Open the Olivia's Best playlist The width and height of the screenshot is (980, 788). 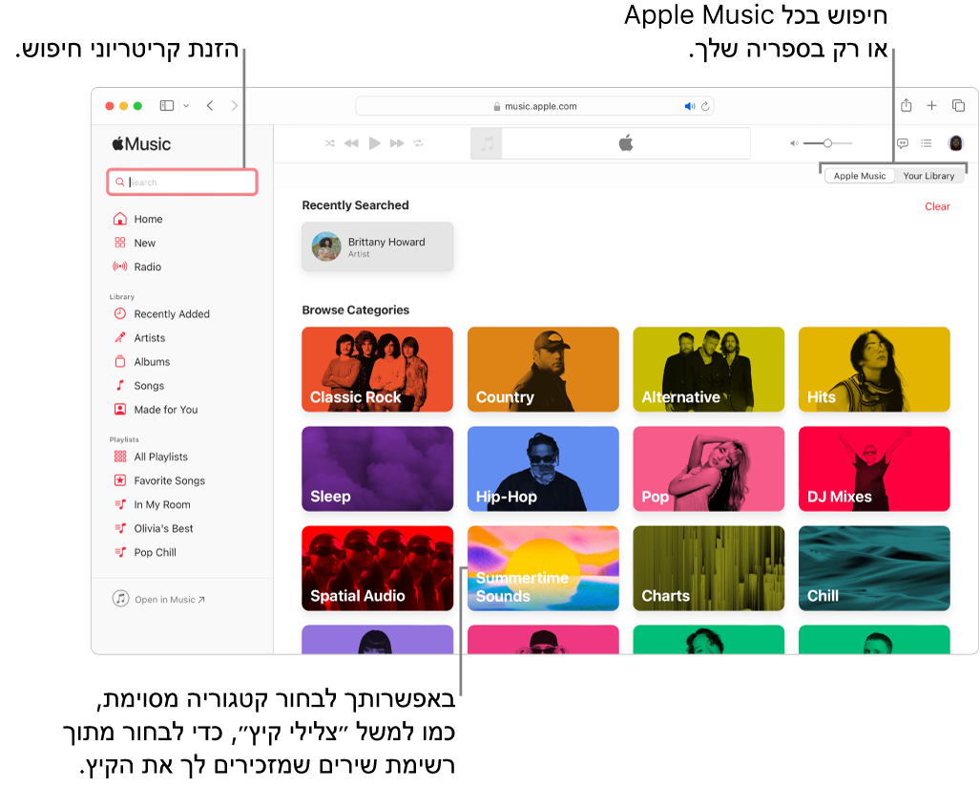pyautogui.click(x=153, y=528)
